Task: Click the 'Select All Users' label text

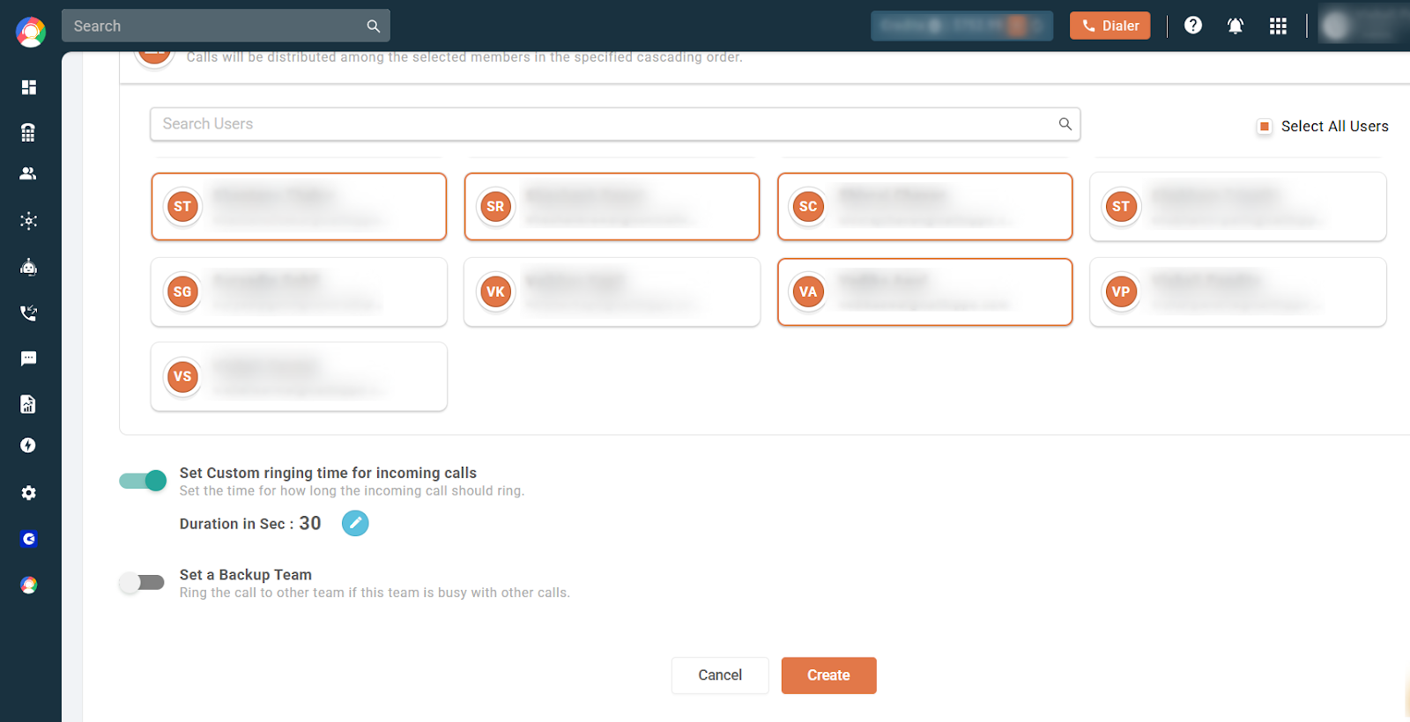Action: click(1334, 127)
